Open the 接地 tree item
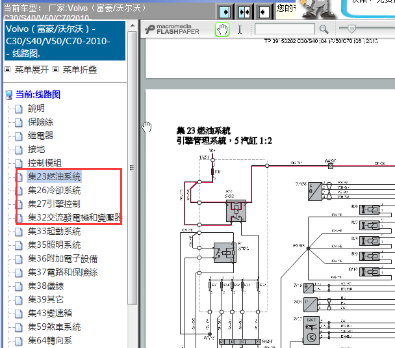 pyautogui.click(x=36, y=150)
